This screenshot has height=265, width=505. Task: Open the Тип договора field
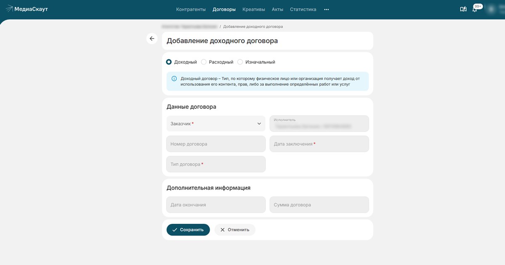(x=216, y=164)
